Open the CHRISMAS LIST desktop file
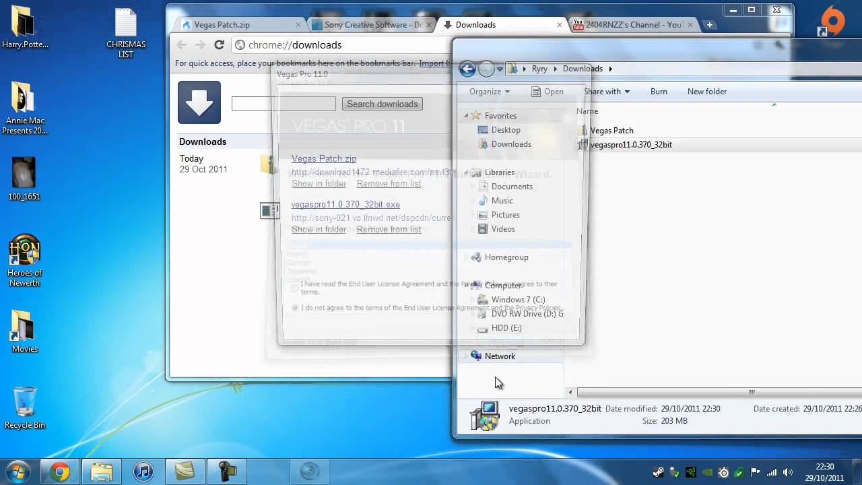Screen dimensions: 862x485 pos(126,32)
